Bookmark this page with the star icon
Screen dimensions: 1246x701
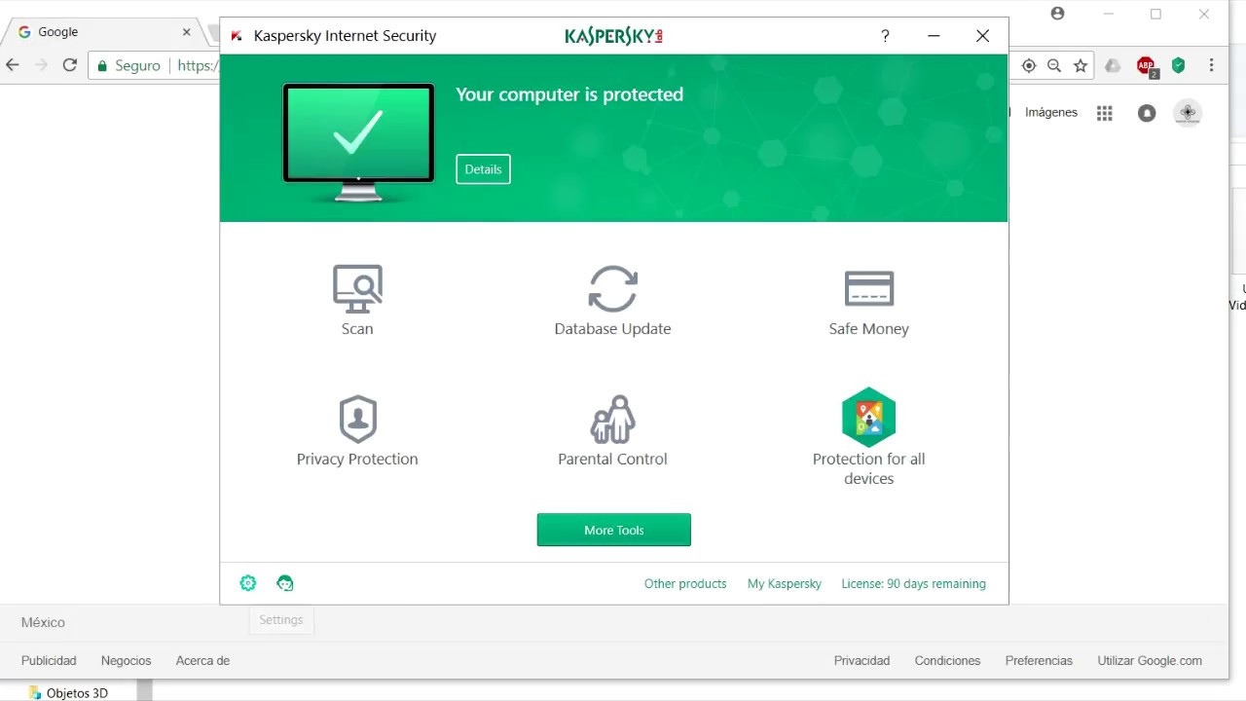click(1081, 65)
